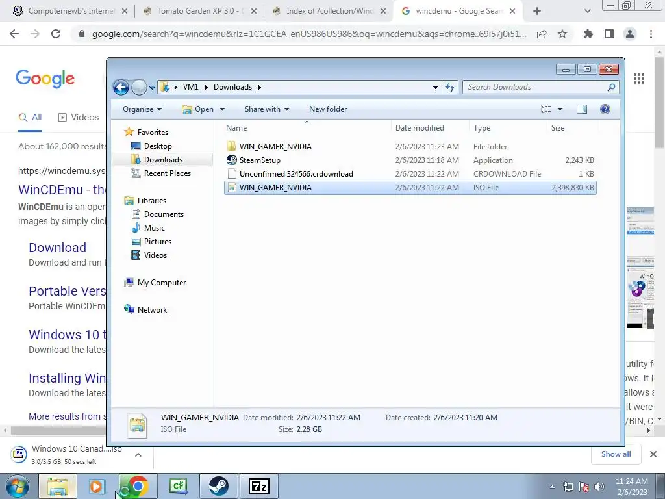This screenshot has width=665, height=499.
Task: Open Download sitelink in Google results
Action: click(57, 248)
